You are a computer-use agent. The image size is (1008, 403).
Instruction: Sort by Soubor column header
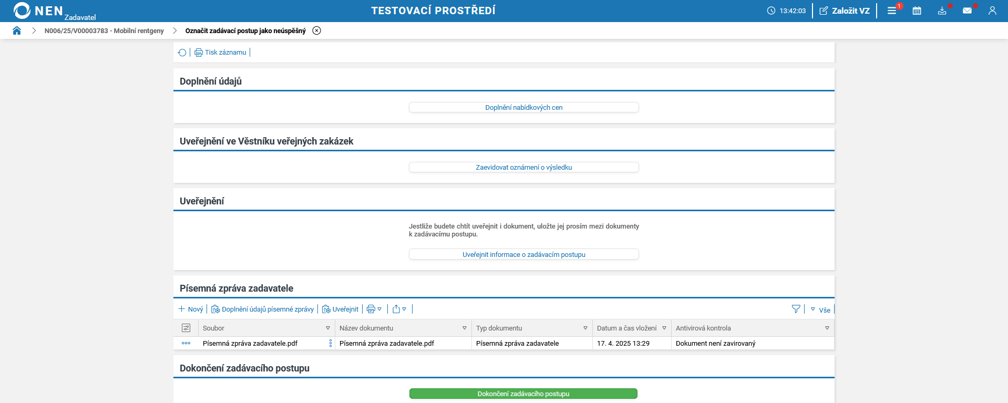213,328
